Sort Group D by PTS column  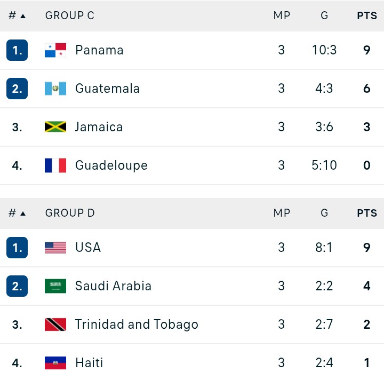[x=367, y=213]
